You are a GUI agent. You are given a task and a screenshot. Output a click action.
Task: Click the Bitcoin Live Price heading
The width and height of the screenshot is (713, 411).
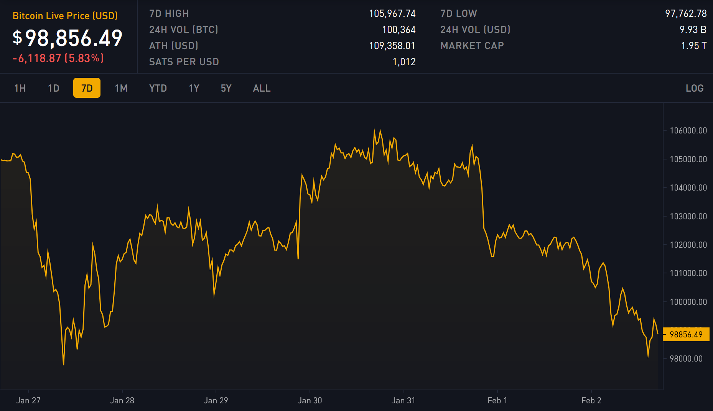(65, 16)
